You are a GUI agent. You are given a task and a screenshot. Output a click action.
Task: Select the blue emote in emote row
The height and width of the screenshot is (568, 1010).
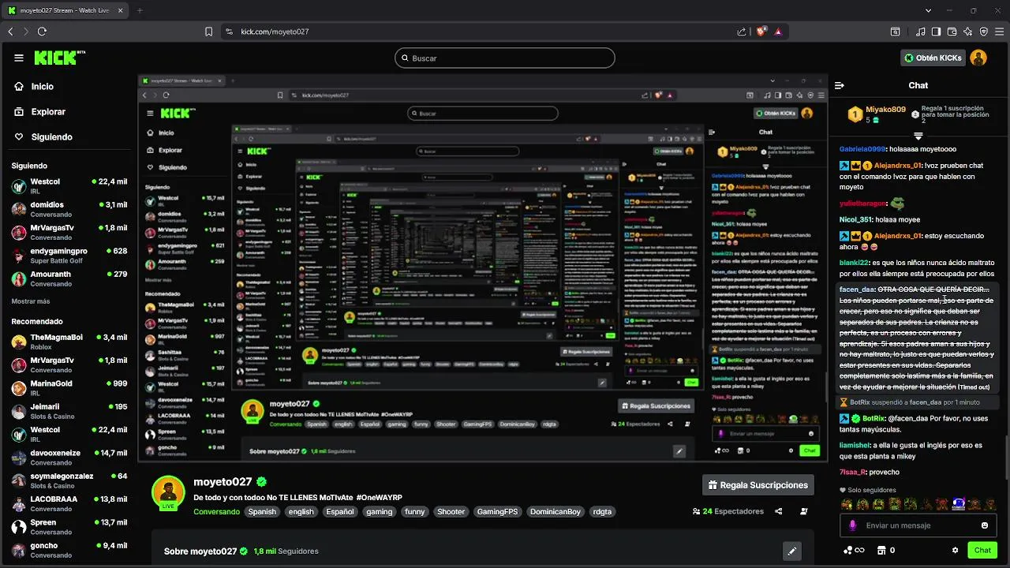click(x=958, y=504)
